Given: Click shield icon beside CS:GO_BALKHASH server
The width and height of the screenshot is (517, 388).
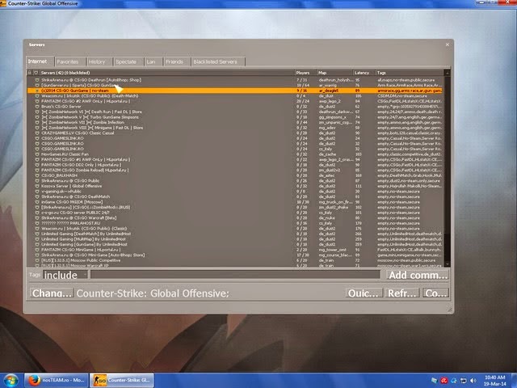Looking at the screenshot, I should click(x=37, y=175).
